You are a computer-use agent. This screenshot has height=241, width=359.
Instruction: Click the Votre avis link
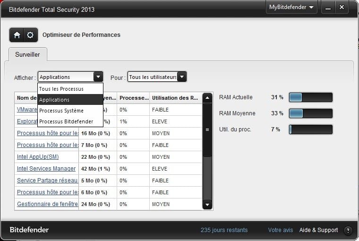pos(281,230)
